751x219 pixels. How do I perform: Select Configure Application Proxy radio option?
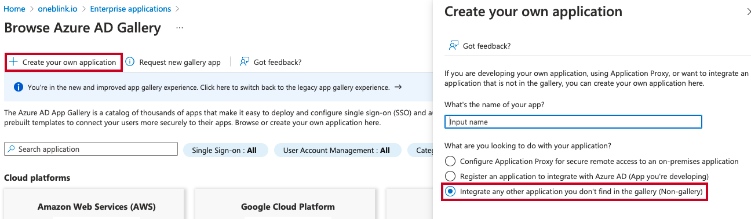pyautogui.click(x=450, y=161)
